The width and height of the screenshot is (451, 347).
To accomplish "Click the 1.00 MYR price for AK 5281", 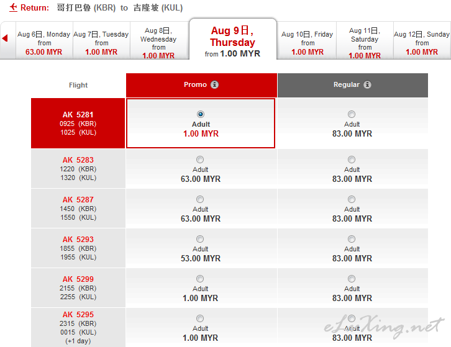I will pyautogui.click(x=201, y=133).
